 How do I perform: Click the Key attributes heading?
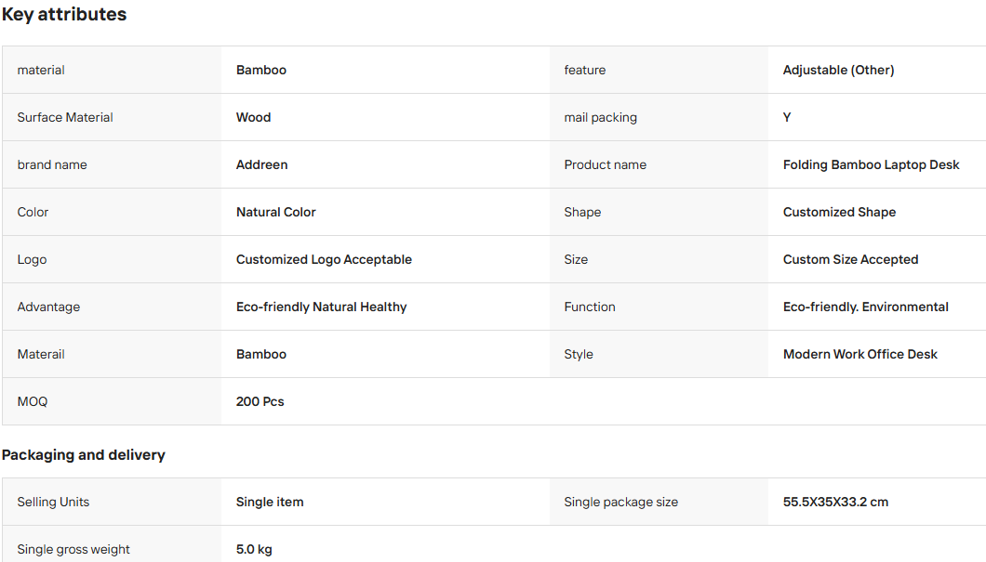pyautogui.click(x=64, y=15)
